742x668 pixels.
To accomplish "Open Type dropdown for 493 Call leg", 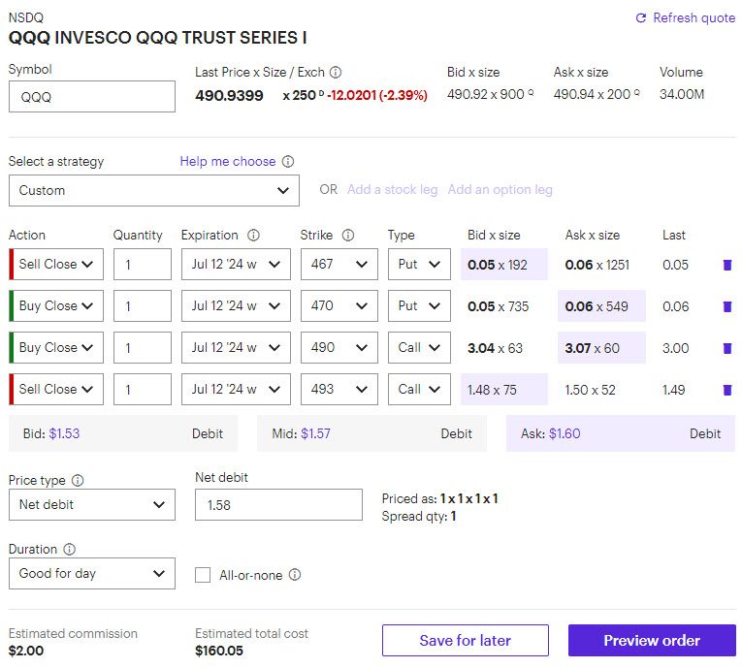I will [x=419, y=390].
